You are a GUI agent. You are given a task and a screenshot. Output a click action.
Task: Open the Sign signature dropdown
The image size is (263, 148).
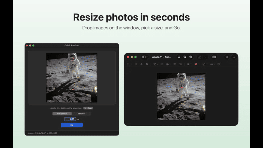point(168,64)
